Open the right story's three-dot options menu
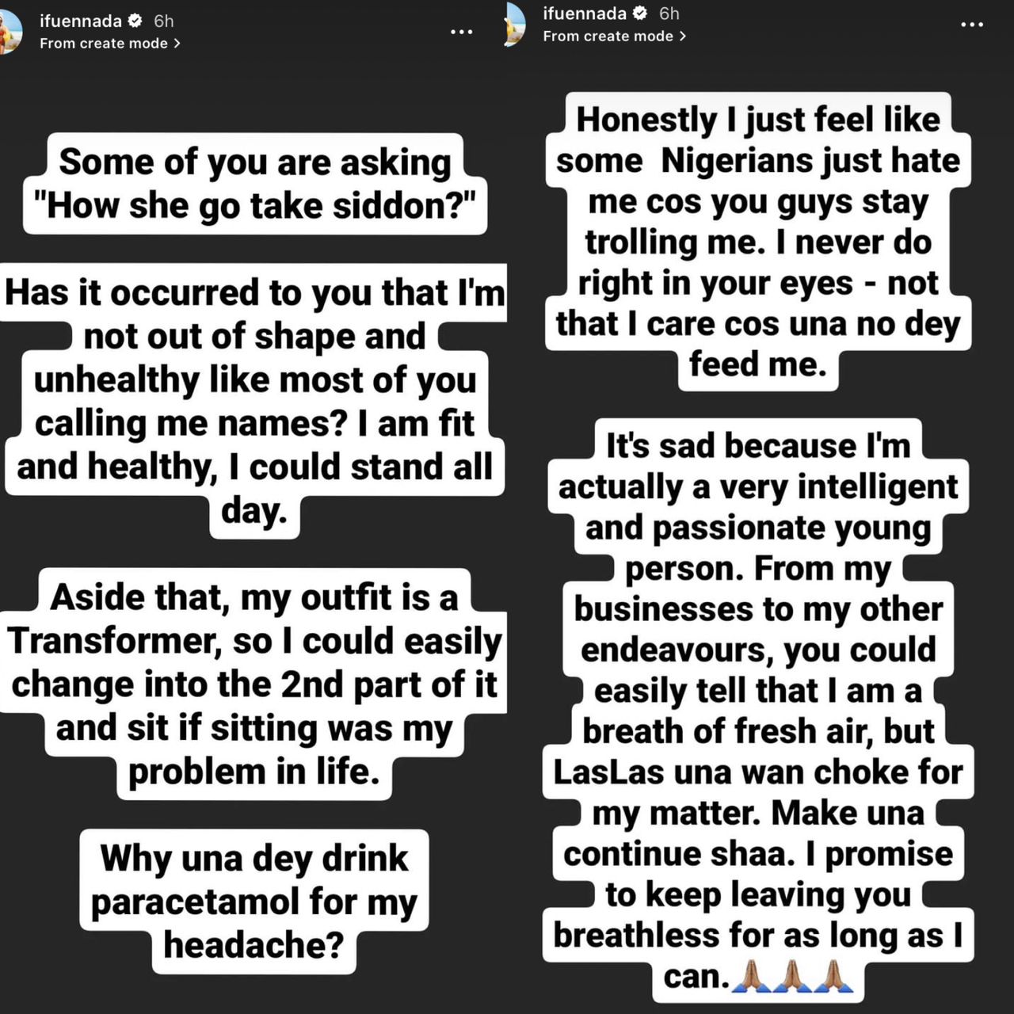This screenshot has width=1014, height=1014. point(972,25)
